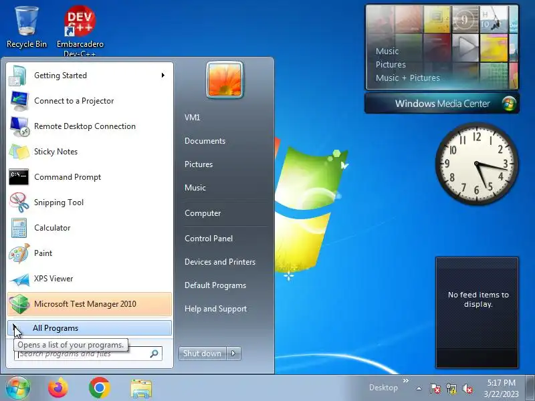Click the Windows Start orb button
The width and height of the screenshot is (535, 401).
(18, 388)
